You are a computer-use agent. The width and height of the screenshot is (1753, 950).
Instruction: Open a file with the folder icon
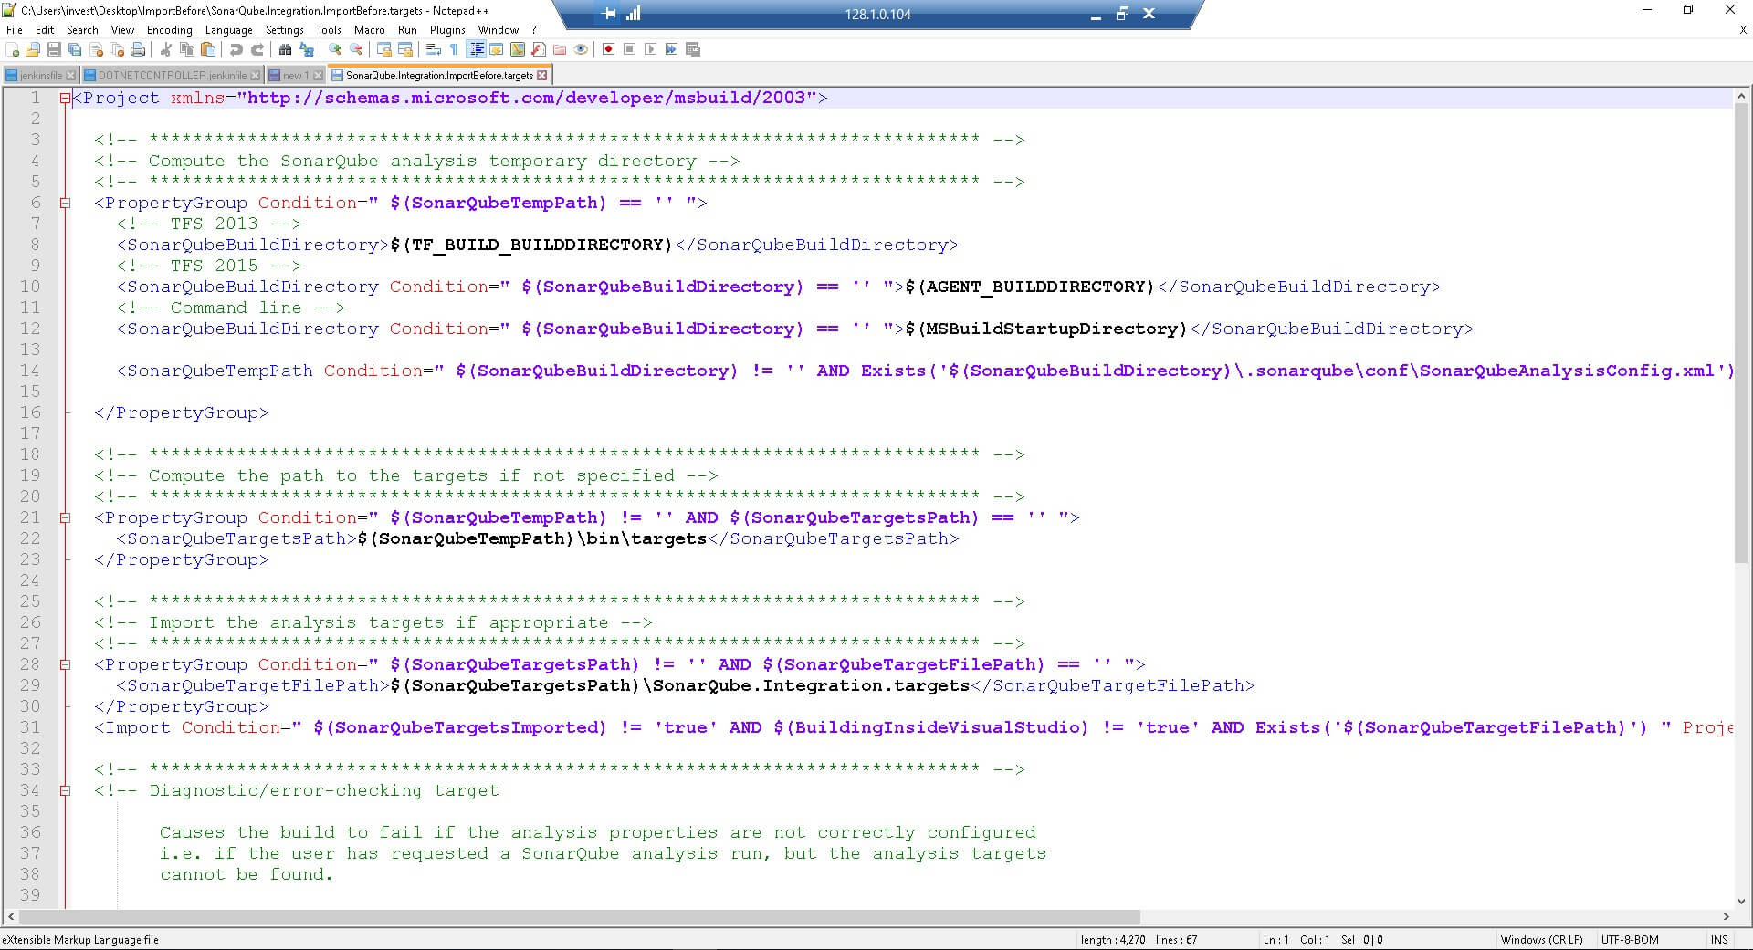tap(33, 49)
